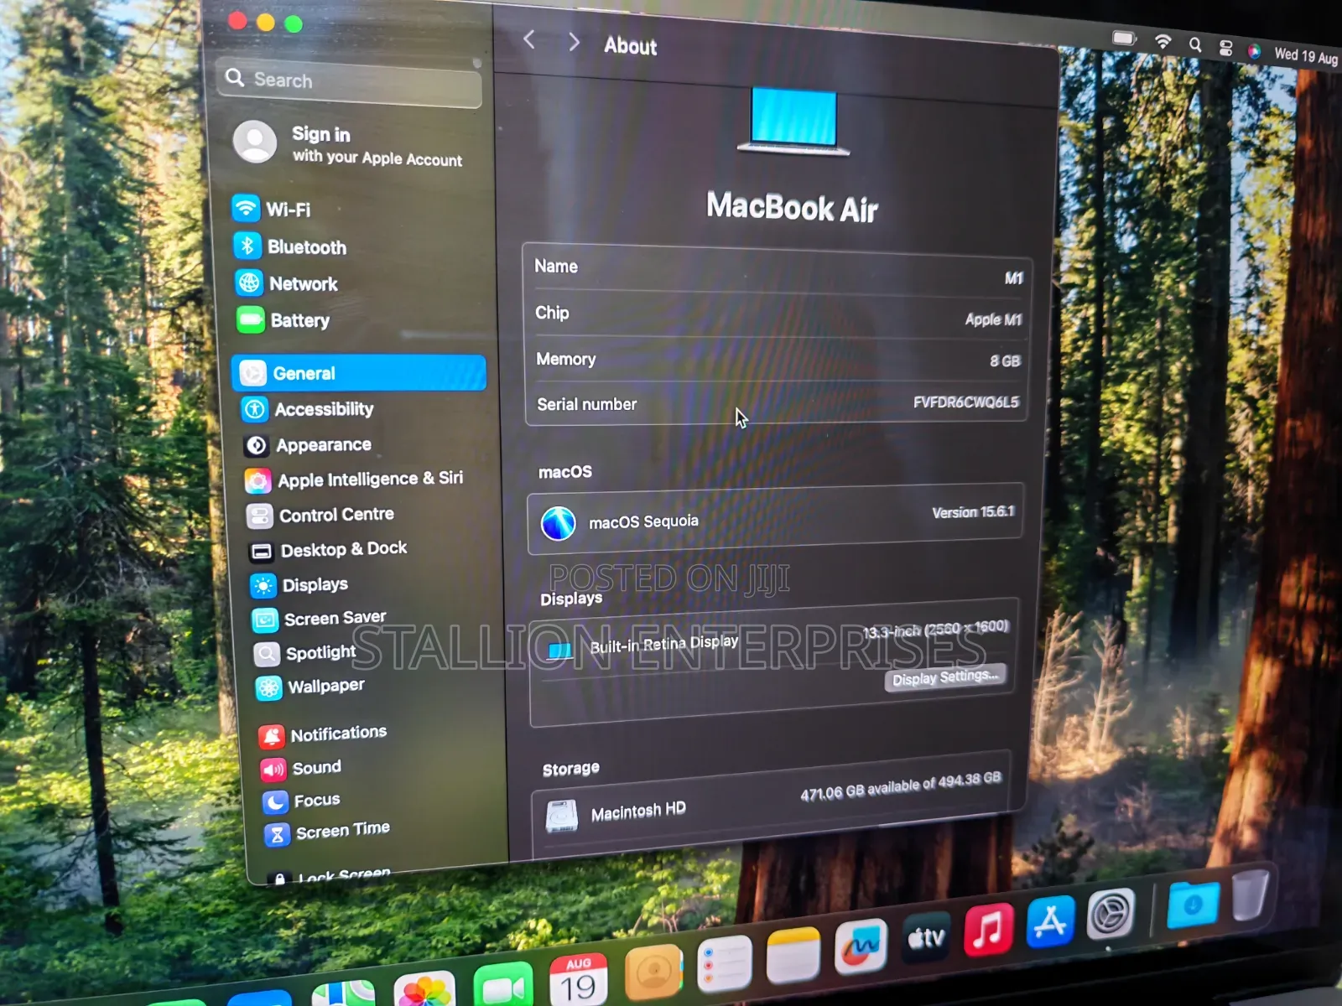Open Photos from the Dock
Image resolution: width=1342 pixels, height=1006 pixels.
[424, 988]
